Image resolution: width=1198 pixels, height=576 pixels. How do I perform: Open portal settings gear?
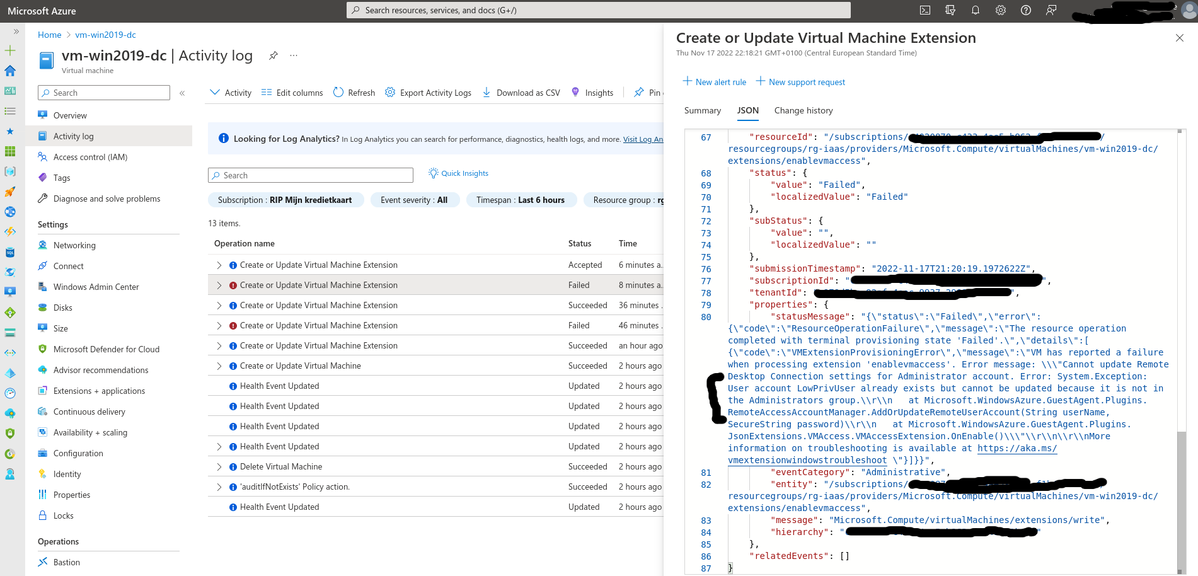[x=1001, y=10]
